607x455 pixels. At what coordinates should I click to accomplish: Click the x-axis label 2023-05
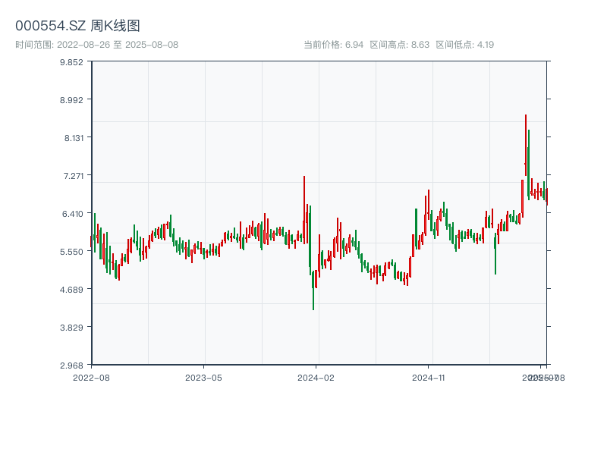(203, 378)
